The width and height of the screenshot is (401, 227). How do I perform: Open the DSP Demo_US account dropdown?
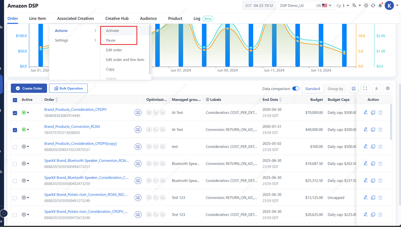point(306,6)
